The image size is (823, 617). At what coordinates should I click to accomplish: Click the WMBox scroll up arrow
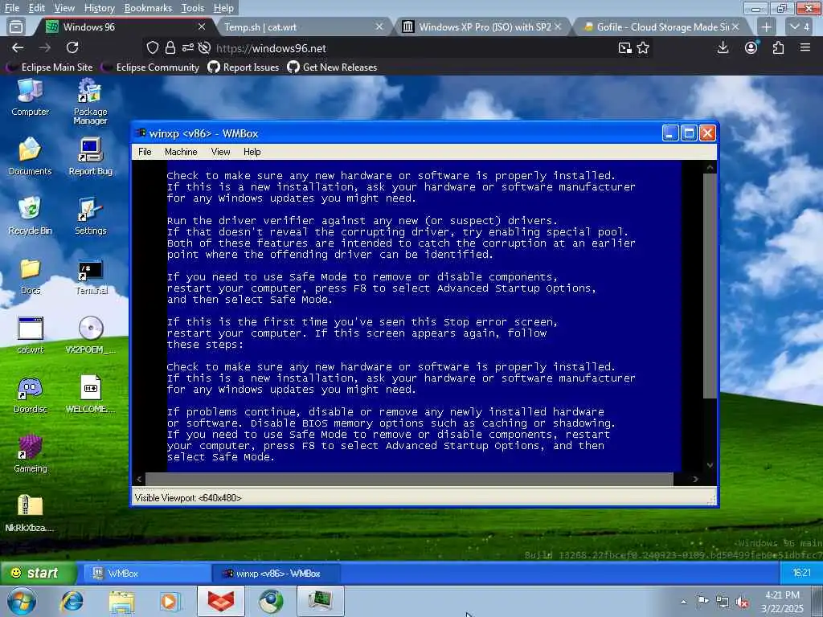[710, 167]
